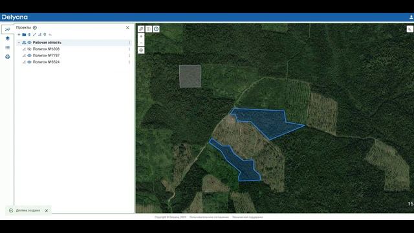Select Полигон №7787 in tree

pos(46,56)
